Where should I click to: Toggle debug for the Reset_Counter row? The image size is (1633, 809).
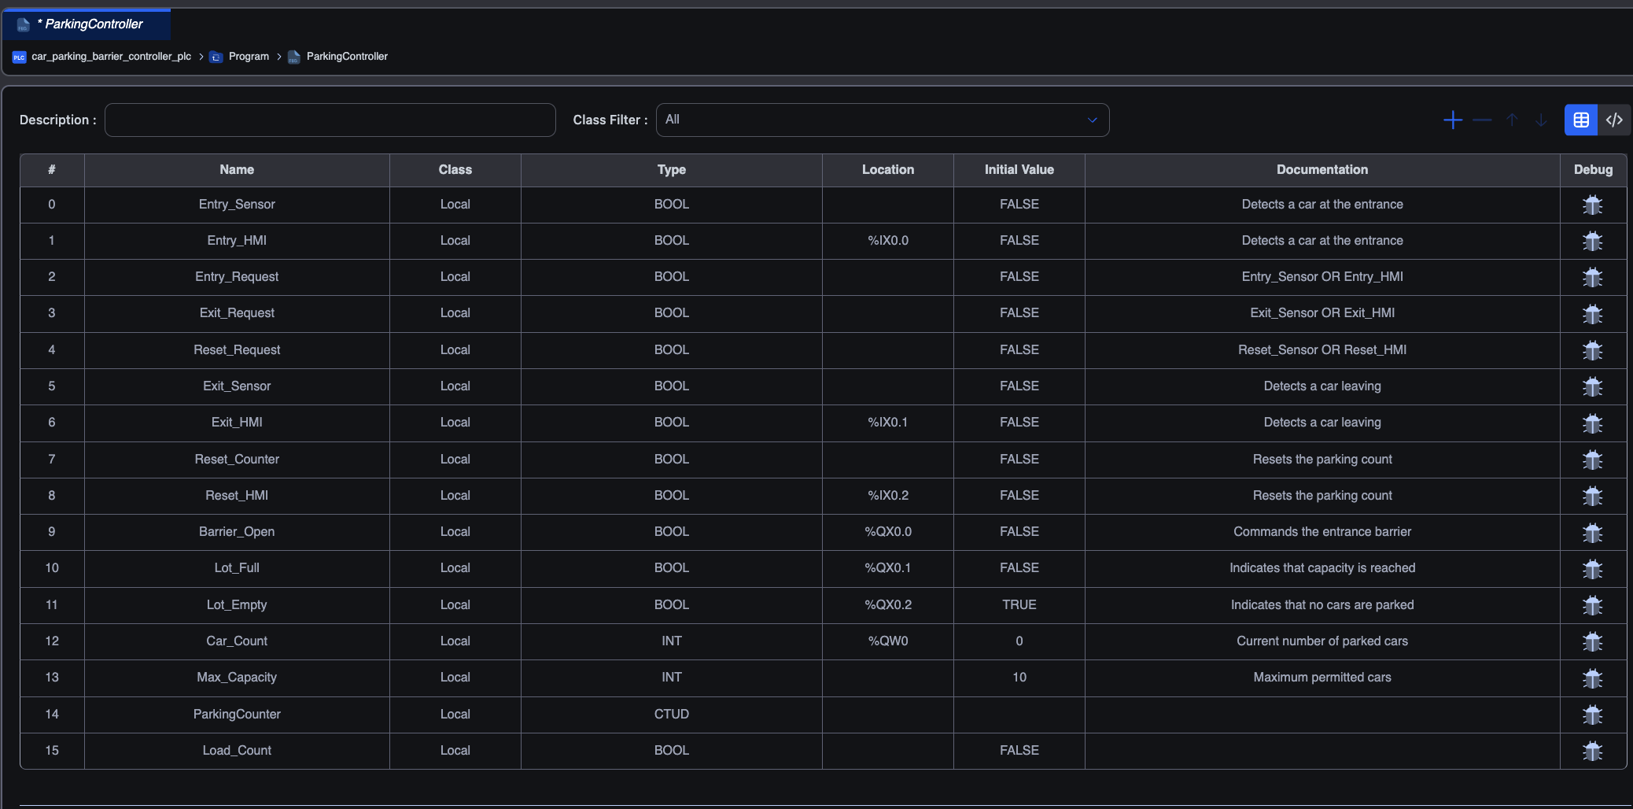point(1592,460)
